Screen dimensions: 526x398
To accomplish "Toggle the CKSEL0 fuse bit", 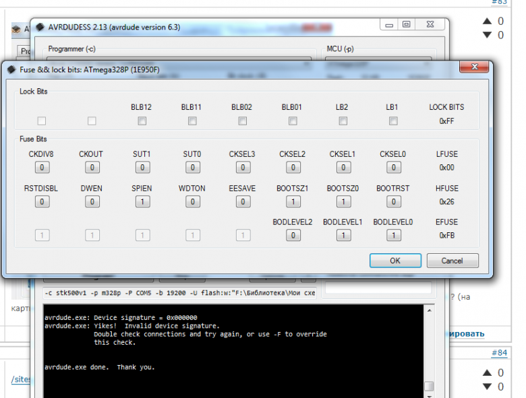I will (394, 167).
